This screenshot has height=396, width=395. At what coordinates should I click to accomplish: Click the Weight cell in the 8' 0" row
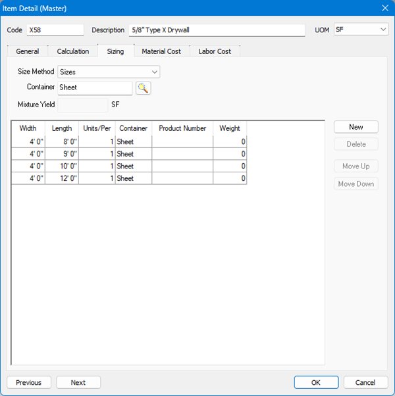(x=230, y=141)
